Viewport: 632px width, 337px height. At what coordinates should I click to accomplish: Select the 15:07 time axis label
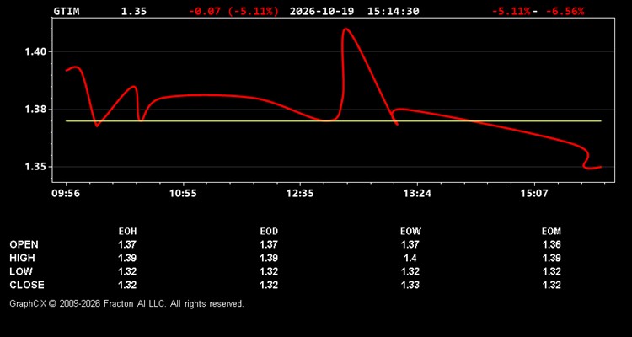(534, 194)
